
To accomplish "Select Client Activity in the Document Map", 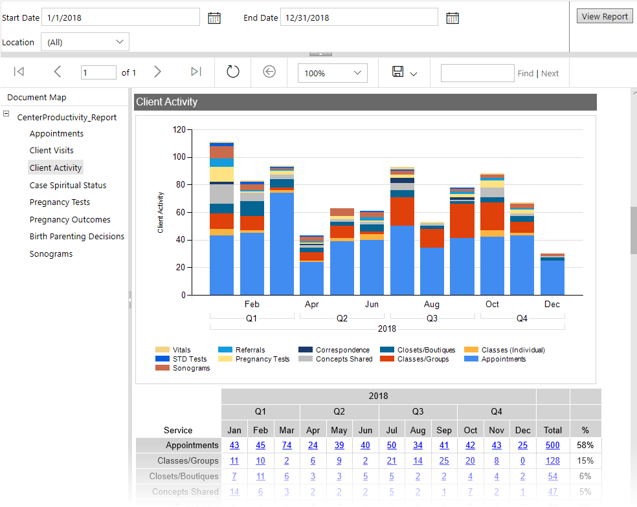I will click(x=56, y=167).
